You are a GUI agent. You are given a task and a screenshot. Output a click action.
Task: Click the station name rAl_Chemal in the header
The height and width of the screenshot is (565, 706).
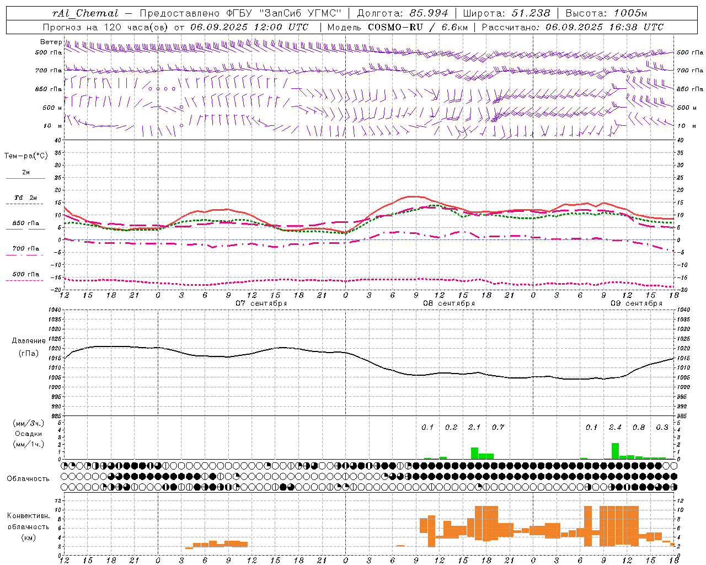[x=85, y=13]
